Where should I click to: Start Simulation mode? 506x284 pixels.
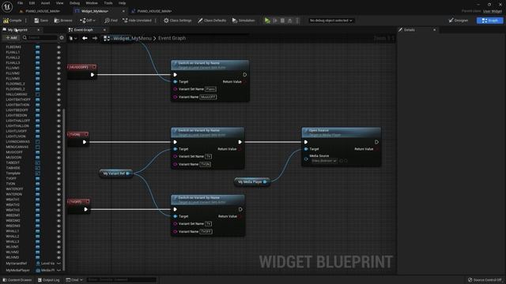click(x=244, y=21)
